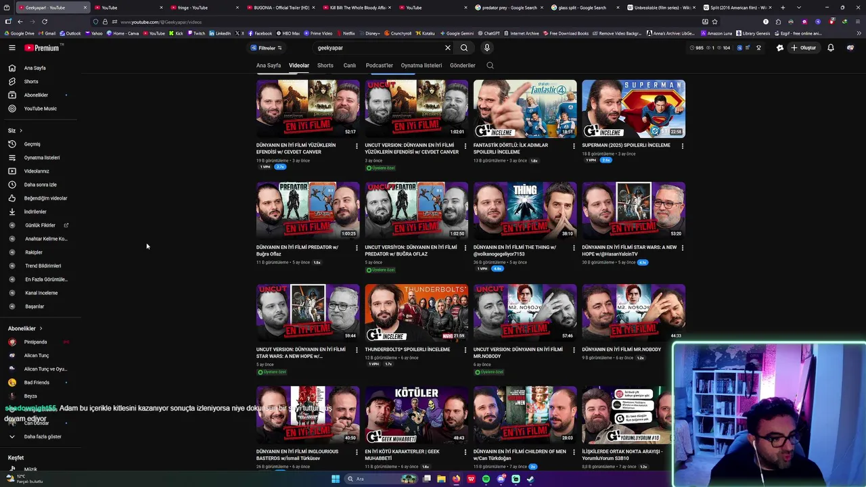Open File Explorer from taskbar
This screenshot has width=866, height=487.
click(441, 479)
